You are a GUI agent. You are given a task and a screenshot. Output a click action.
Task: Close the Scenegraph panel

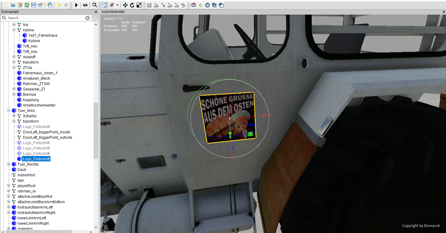[x=96, y=12]
